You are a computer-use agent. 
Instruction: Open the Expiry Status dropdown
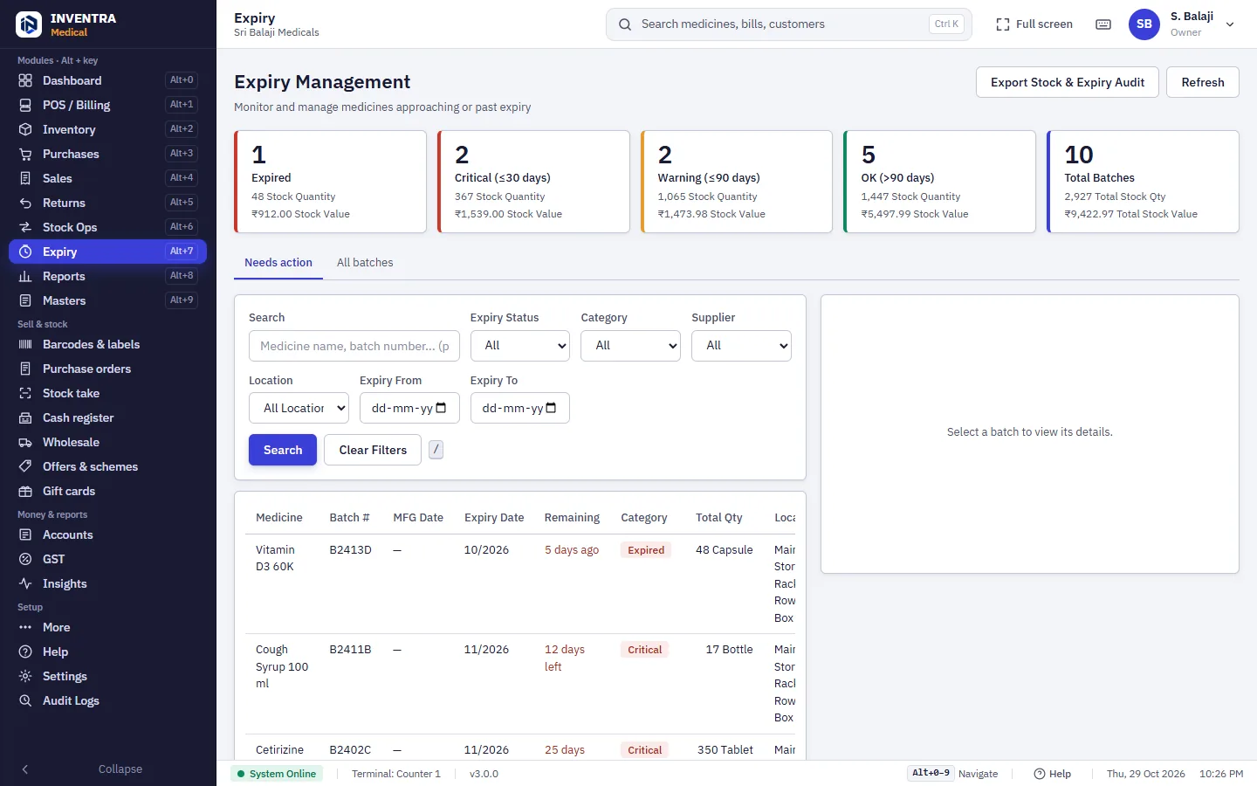(x=520, y=346)
